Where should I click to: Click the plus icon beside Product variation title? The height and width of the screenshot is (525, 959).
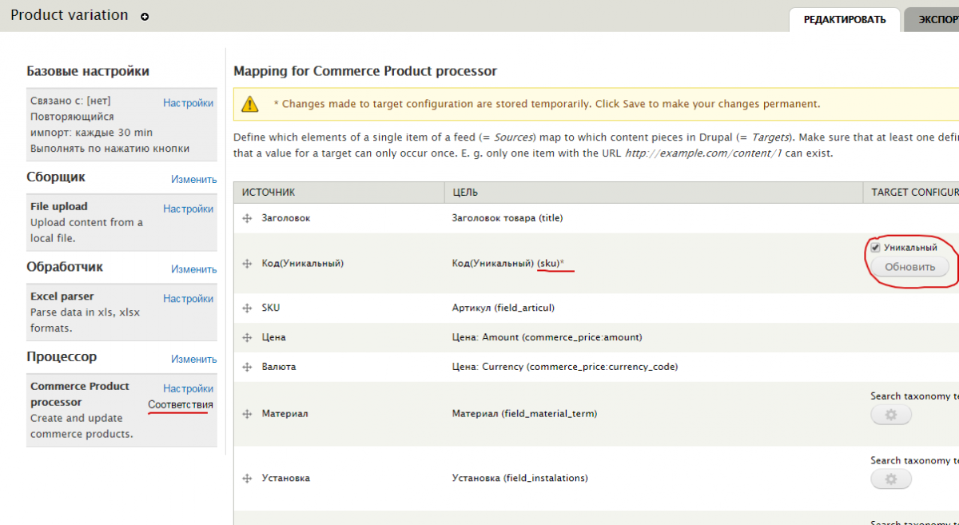(x=145, y=16)
